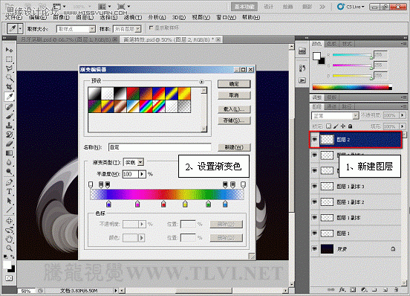This screenshot has height=296, width=410.
Task: Select the Gradient tool
Action: coord(9,153)
